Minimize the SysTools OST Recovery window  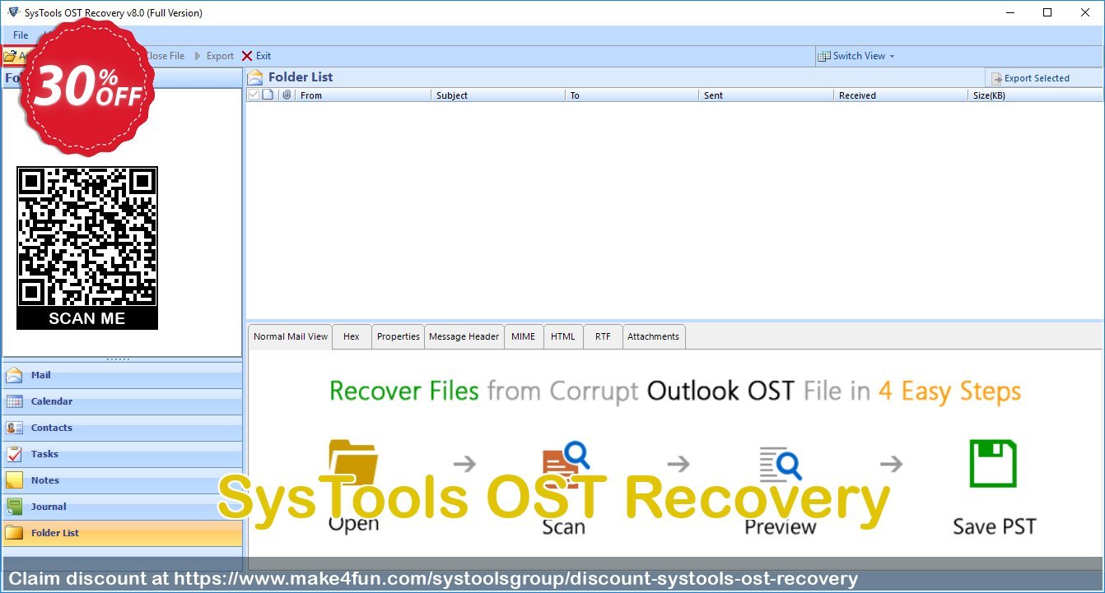pyautogui.click(x=1010, y=12)
